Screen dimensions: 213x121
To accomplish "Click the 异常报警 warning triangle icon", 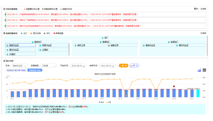I will click(x=54, y=33).
